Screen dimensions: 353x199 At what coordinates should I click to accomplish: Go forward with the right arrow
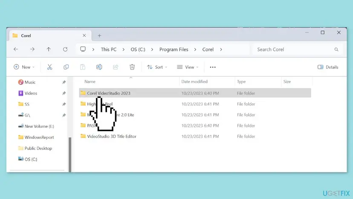click(32, 49)
